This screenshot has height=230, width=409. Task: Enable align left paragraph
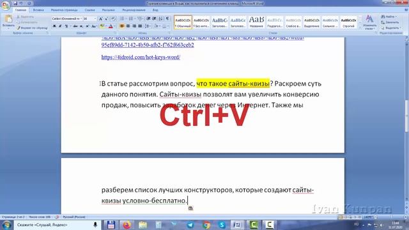point(122,26)
